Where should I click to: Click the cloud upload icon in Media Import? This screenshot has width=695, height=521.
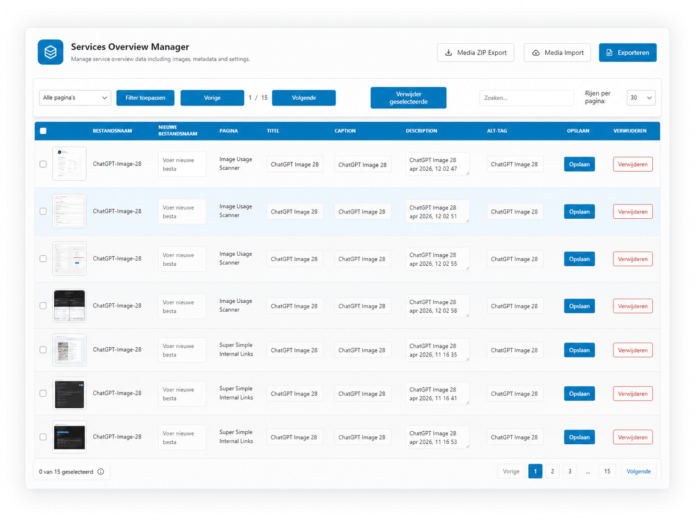[536, 53]
